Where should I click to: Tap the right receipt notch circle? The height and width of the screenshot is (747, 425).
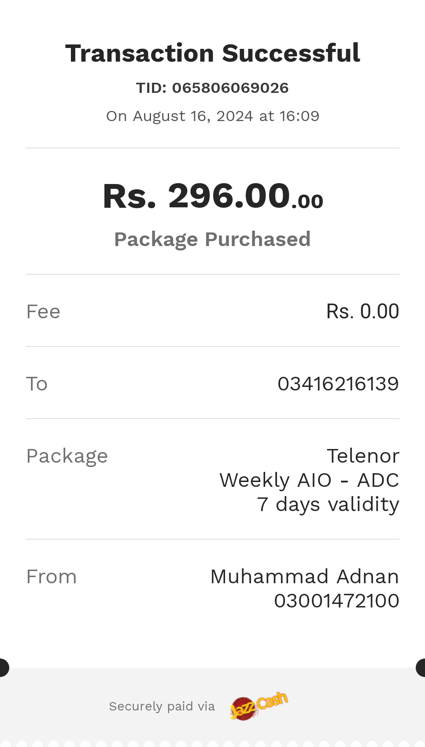pos(421,667)
